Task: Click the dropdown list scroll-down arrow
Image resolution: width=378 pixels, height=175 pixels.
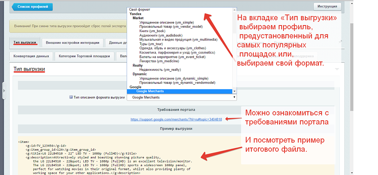Action: (x=234, y=91)
